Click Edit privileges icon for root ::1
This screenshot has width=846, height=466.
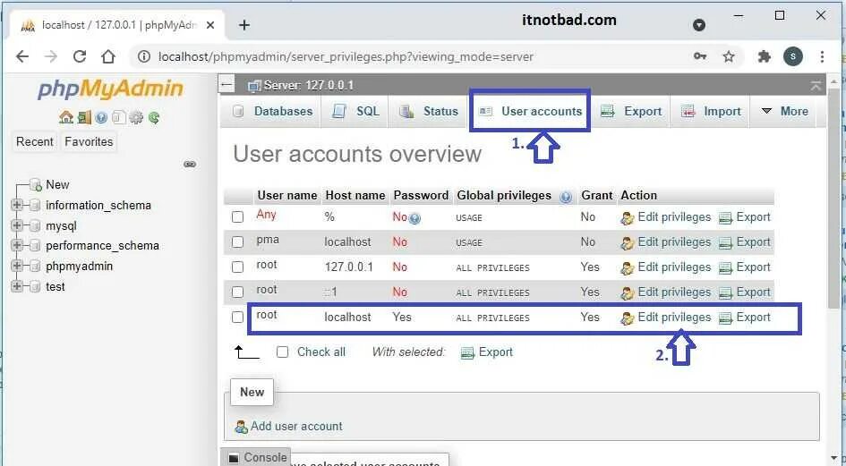point(627,292)
